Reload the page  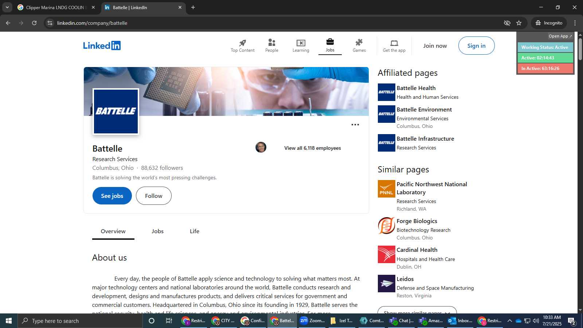[34, 23]
